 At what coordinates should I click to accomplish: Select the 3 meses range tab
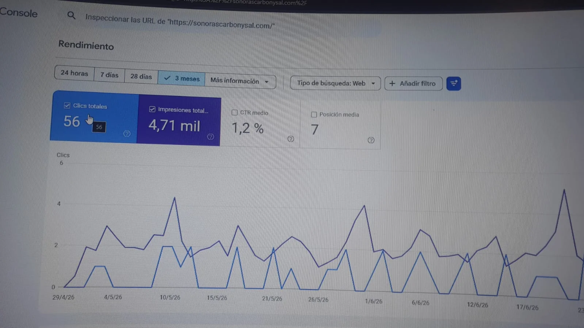(x=182, y=78)
